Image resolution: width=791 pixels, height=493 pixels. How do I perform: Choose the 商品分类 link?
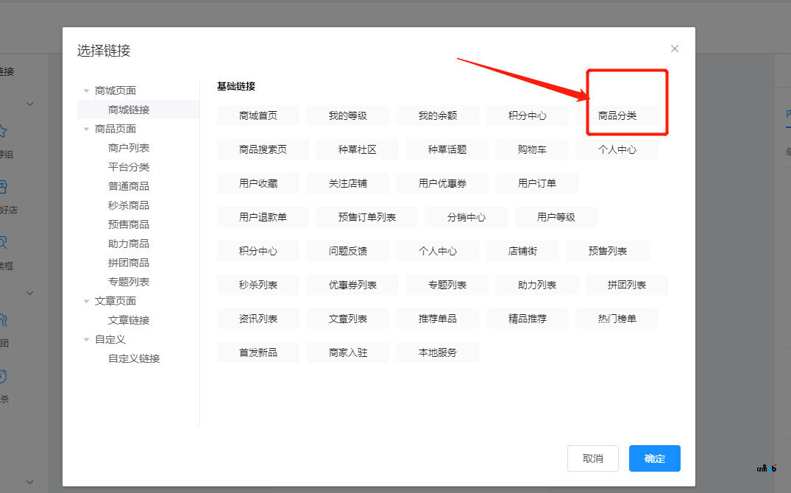tap(617, 116)
